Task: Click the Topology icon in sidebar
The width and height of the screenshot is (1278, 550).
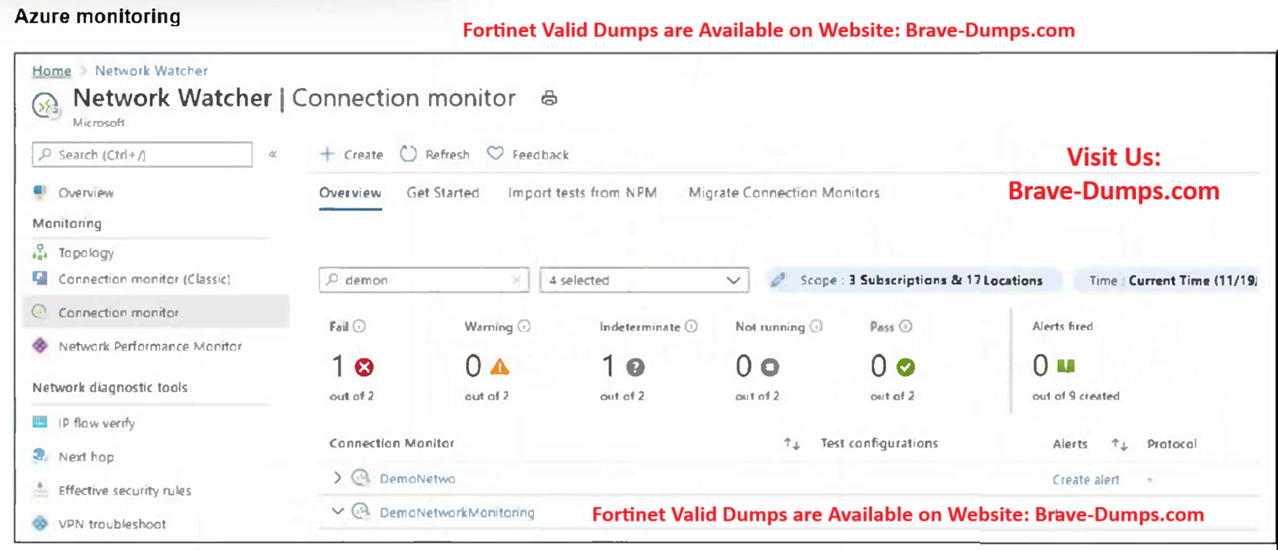Action: click(40, 252)
